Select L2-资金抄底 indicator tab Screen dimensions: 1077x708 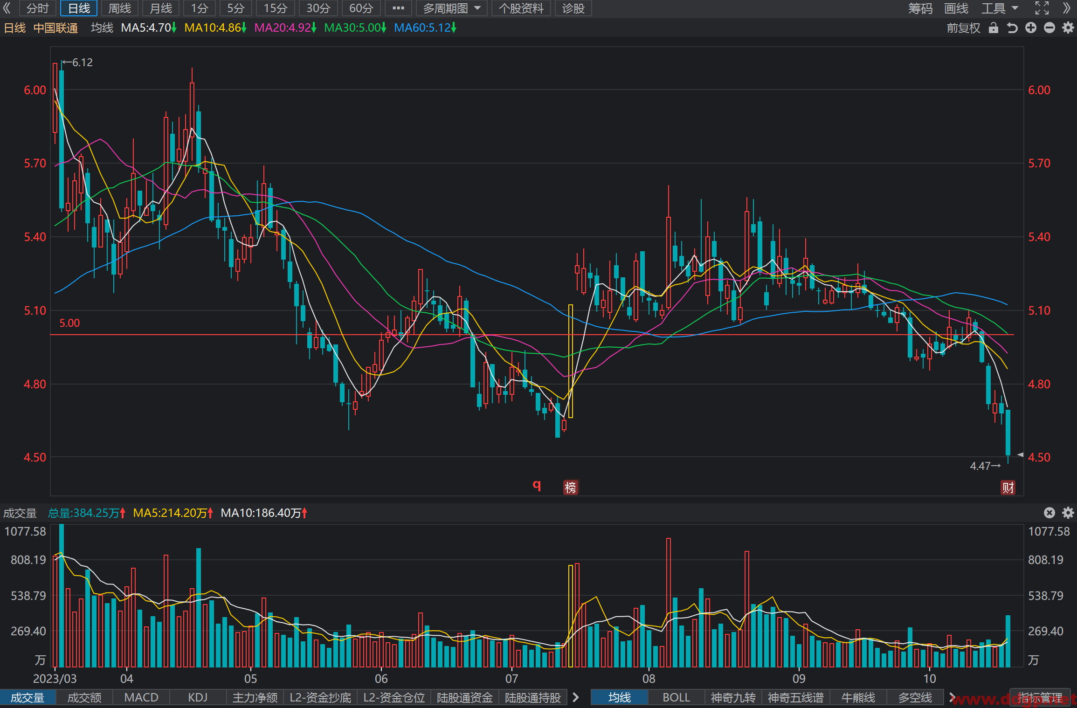(320, 698)
